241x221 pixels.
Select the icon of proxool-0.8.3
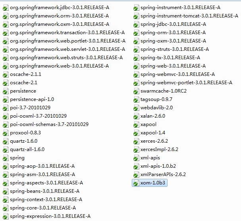coord(6,133)
